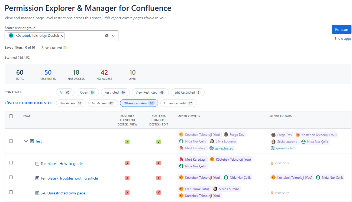Click page icon beside S-6 Unrestricted own page
The image size is (352, 202).
pos(37,193)
